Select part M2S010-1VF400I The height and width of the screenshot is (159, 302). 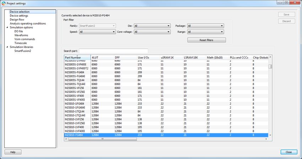[x=166, y=131]
